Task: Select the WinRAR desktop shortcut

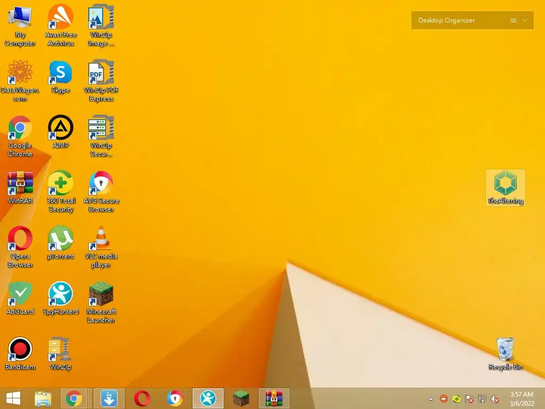Action: coord(20,187)
